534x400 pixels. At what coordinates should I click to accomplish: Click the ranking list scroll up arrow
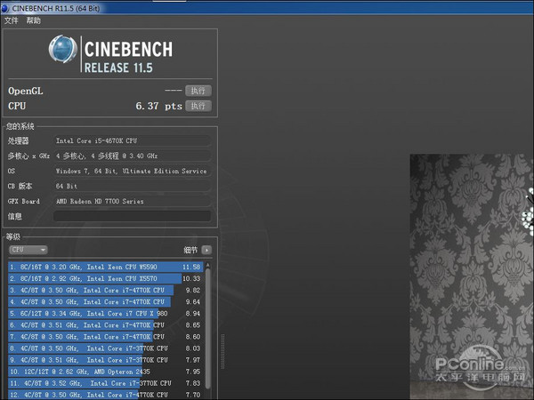coord(207,265)
